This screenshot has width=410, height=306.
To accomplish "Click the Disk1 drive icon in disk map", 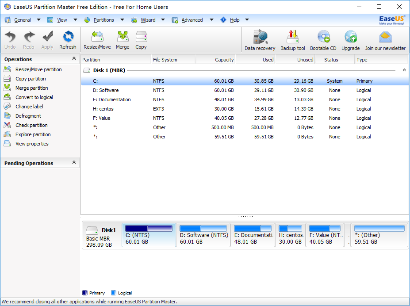I will (x=92, y=230).
